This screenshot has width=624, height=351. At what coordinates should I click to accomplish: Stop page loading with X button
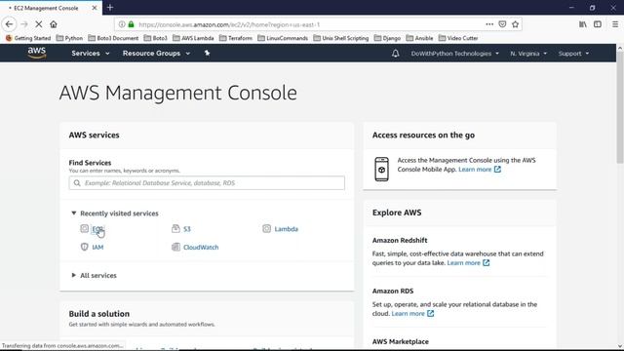pyautogui.click(x=39, y=24)
